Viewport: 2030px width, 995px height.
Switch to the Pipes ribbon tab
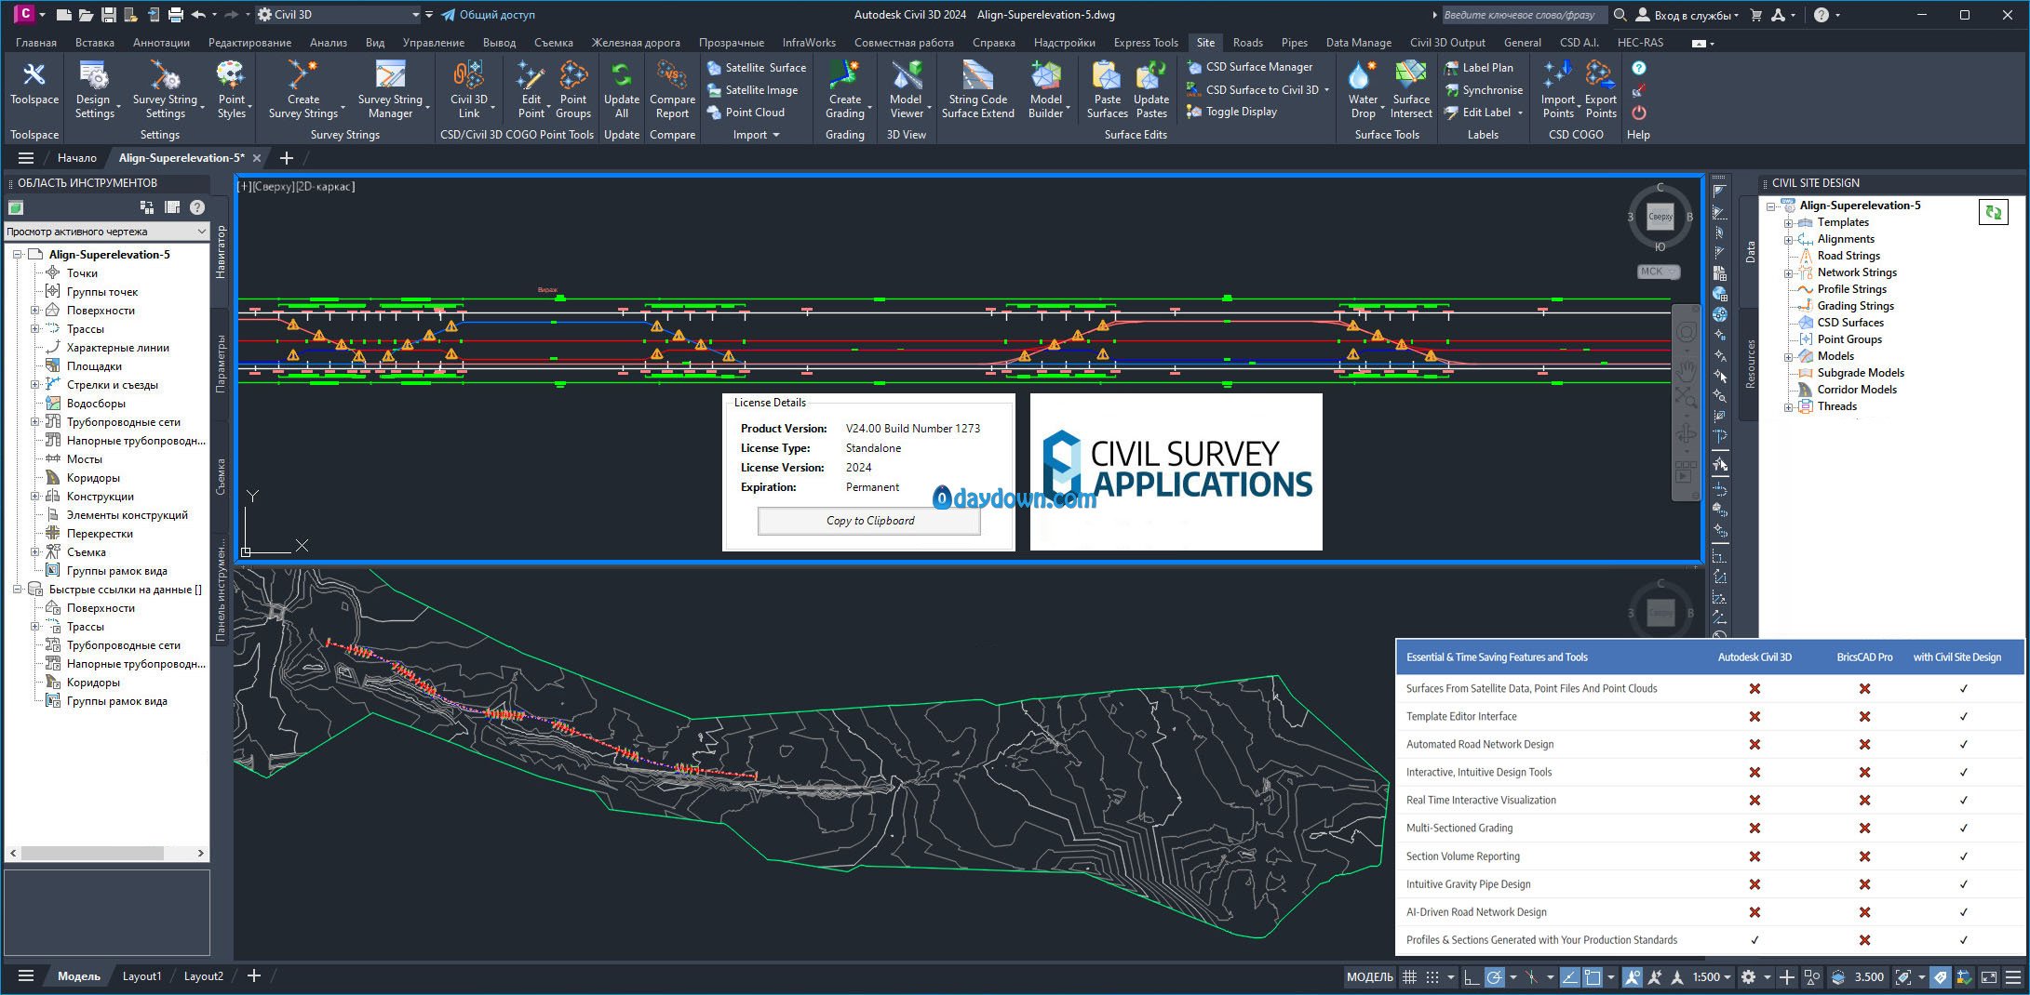(1294, 43)
